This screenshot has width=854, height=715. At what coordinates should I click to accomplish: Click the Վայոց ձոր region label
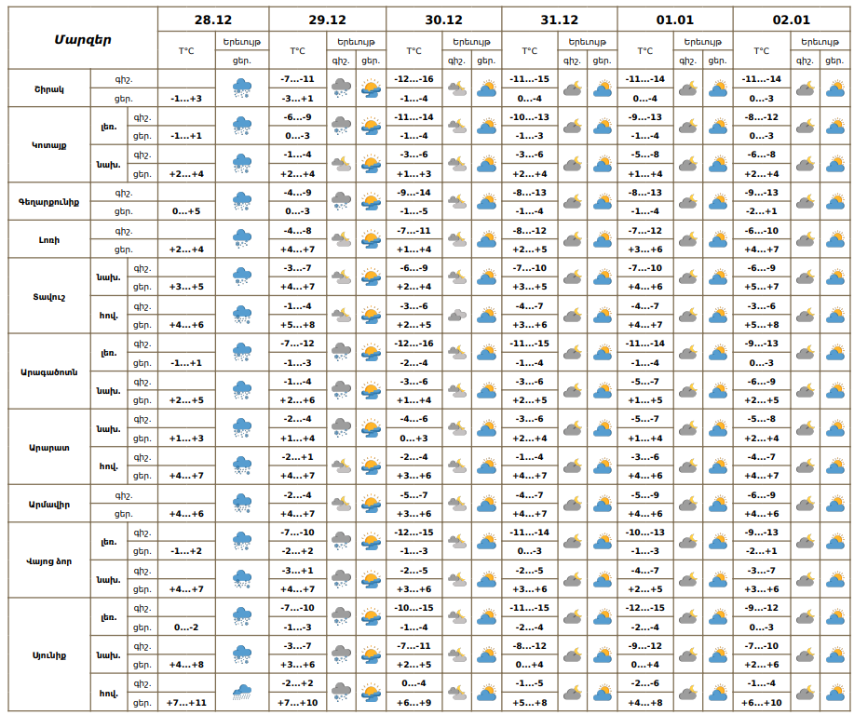pos(49,560)
